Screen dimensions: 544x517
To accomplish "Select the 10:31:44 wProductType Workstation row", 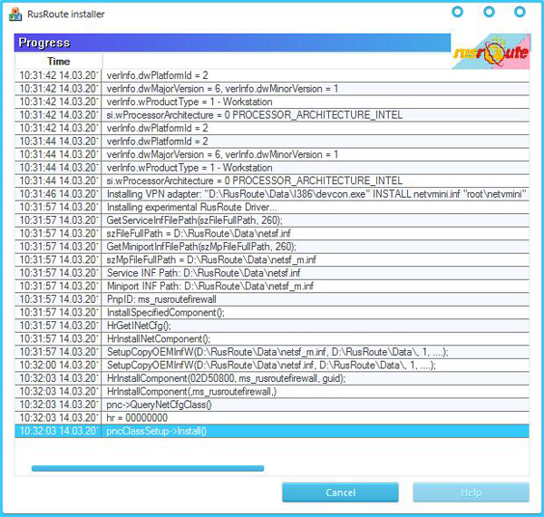I will 272,168.
